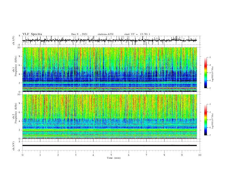
Task: Click the ch.2 colorbar "log(PSD)(V²/Hz)" label
Action: tap(213, 121)
